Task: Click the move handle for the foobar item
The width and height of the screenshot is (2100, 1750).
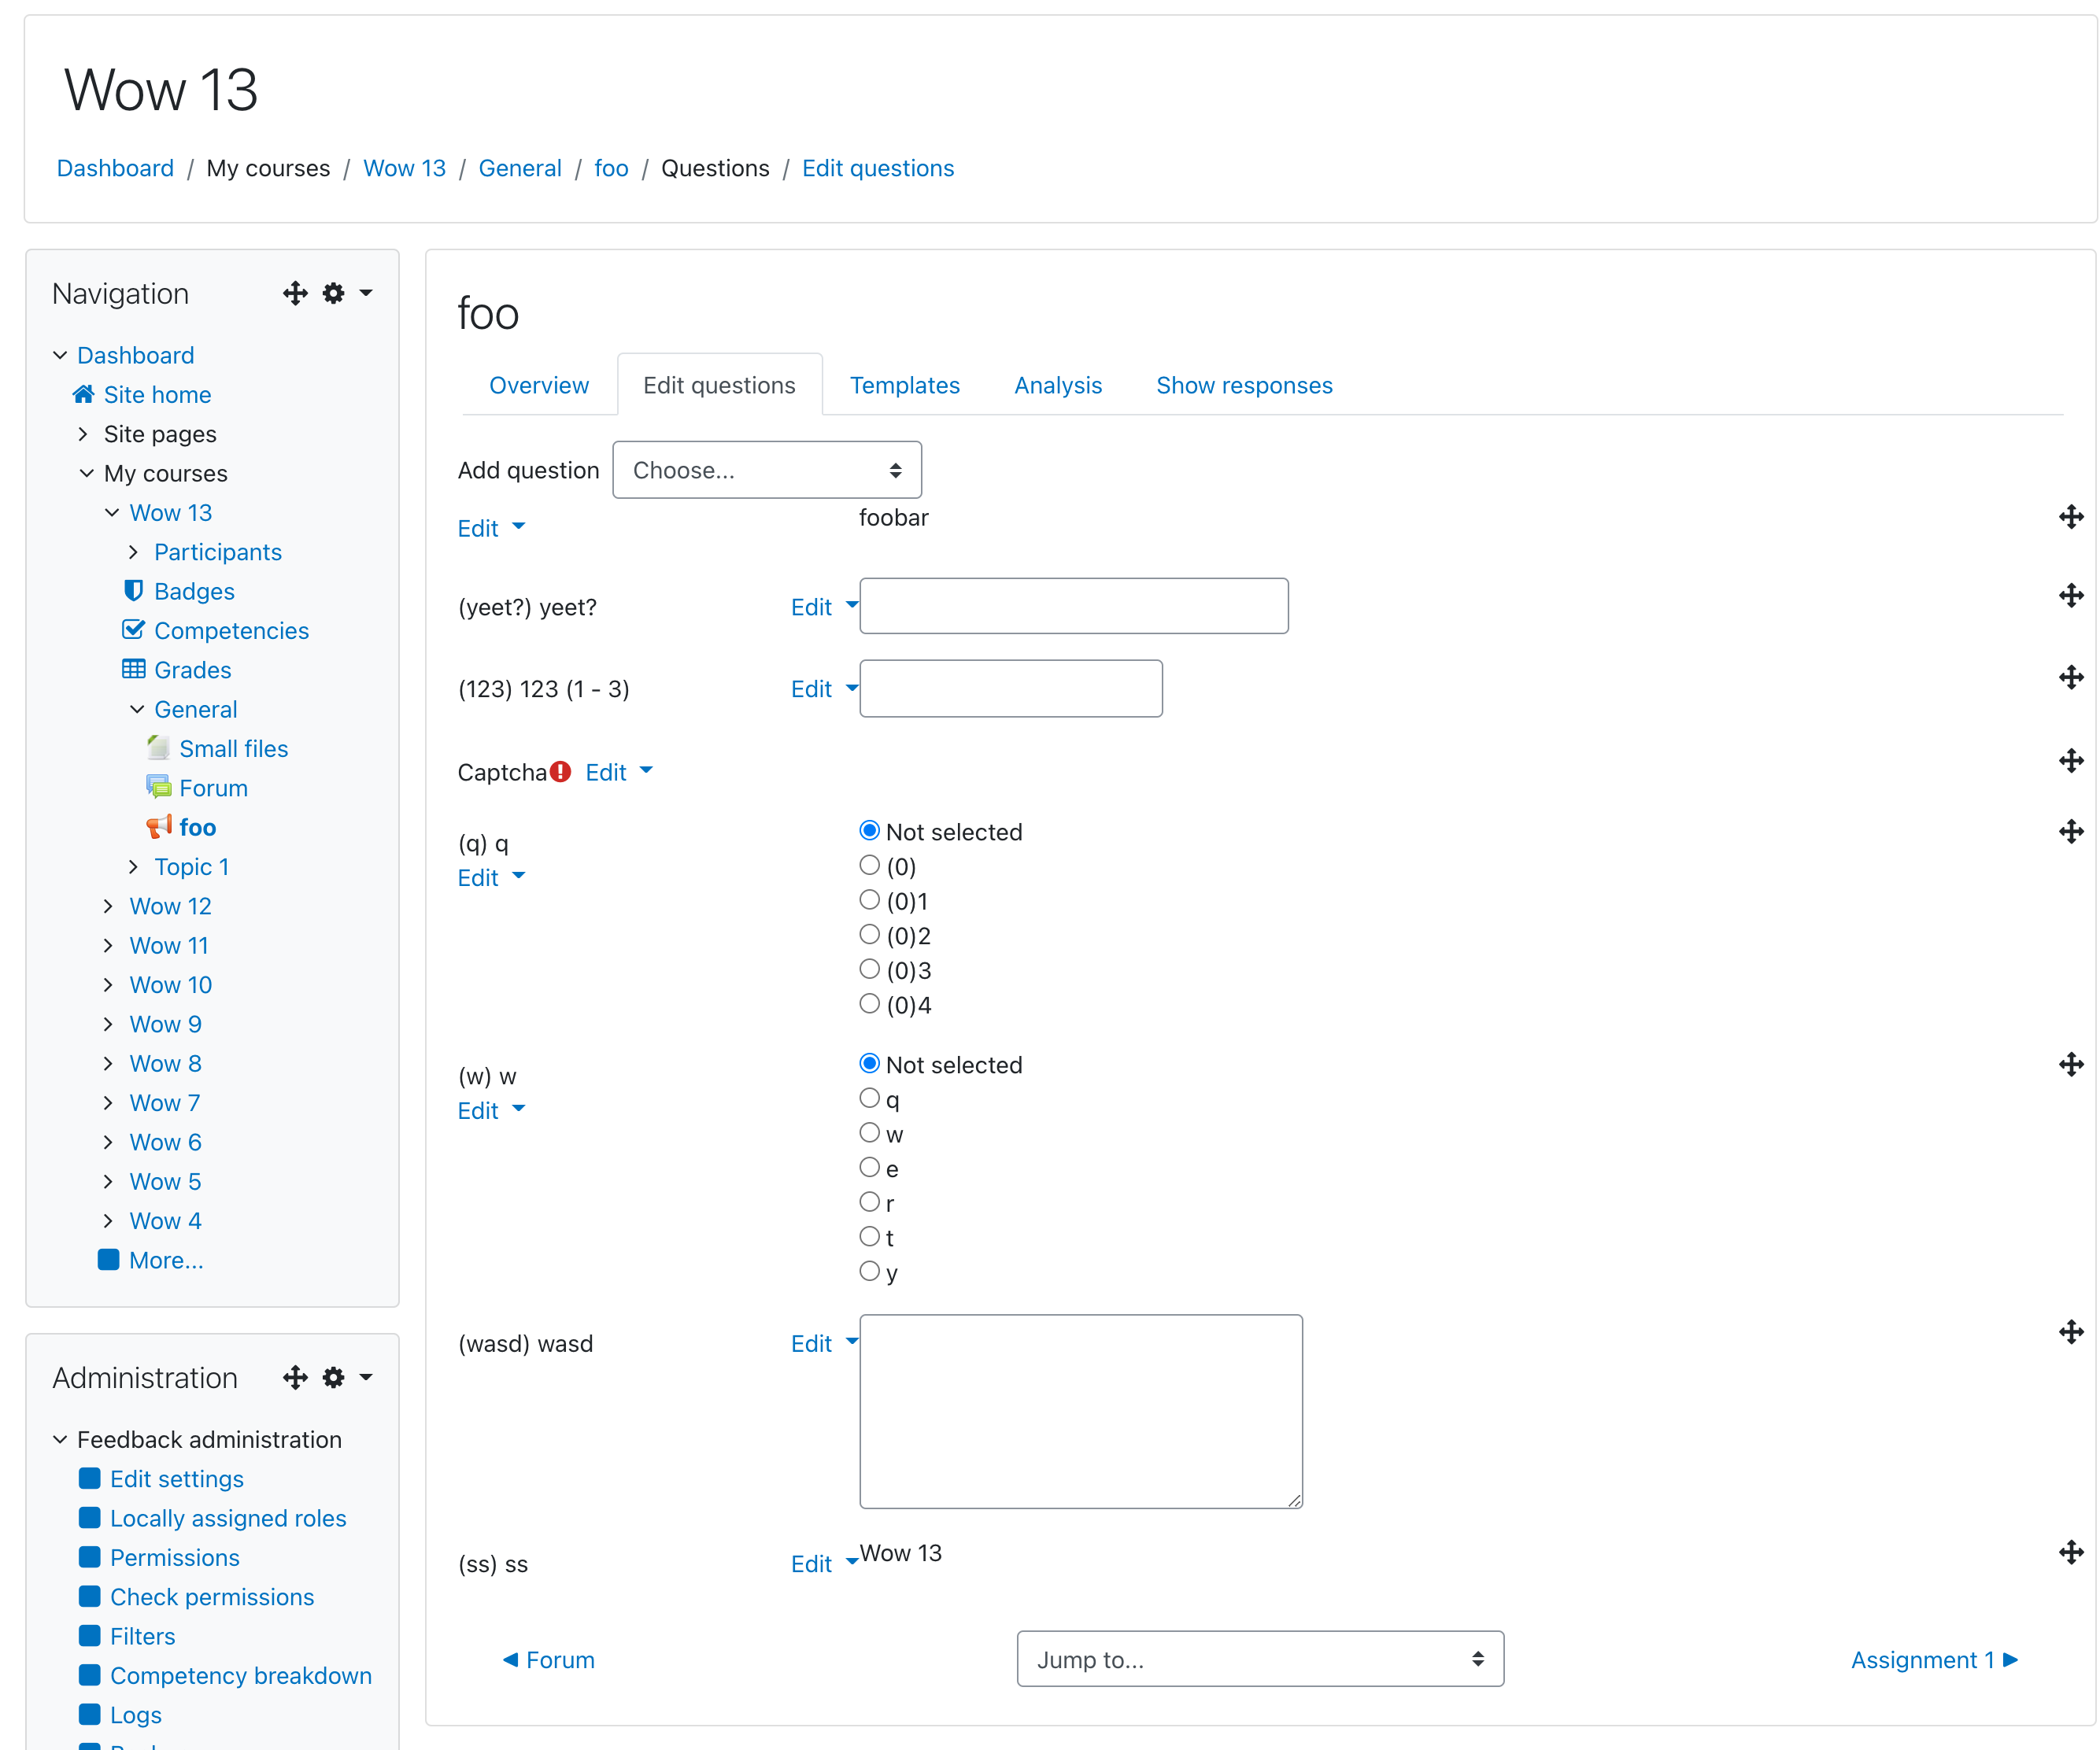Action: 2070,517
